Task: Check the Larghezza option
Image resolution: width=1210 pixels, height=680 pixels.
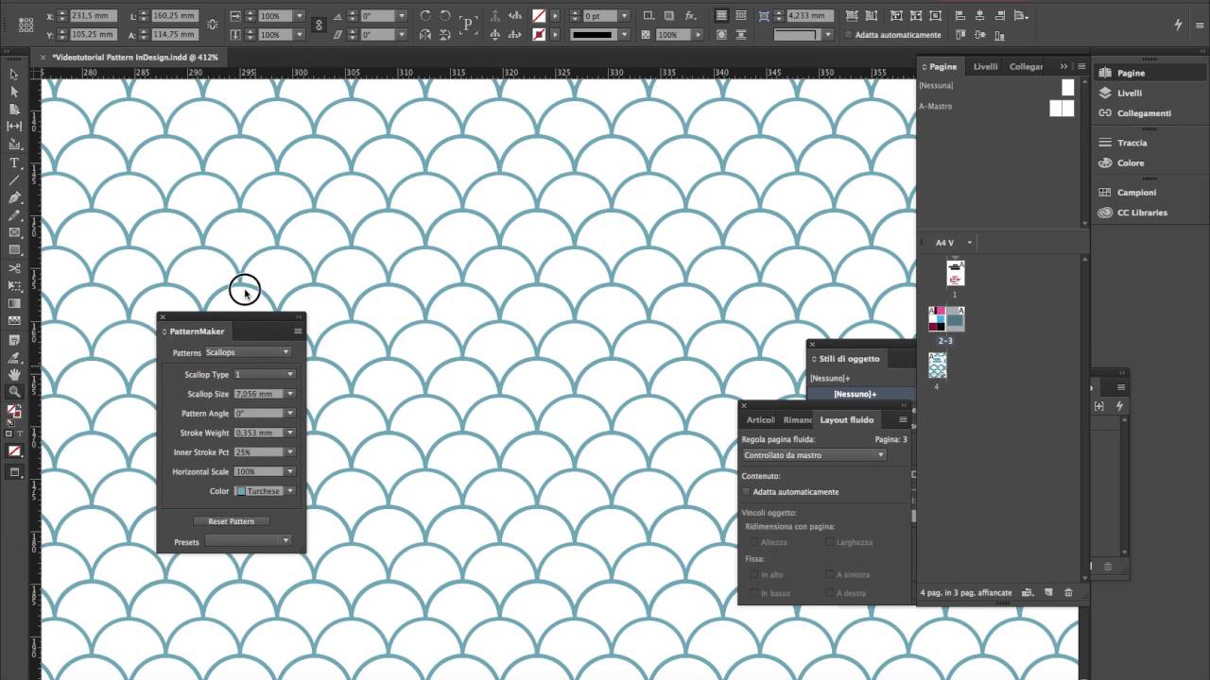Action: (x=829, y=542)
